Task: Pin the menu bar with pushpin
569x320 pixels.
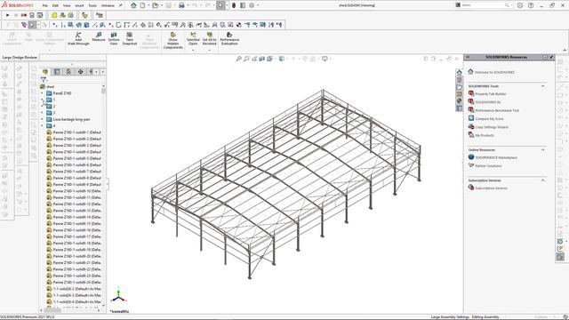Action: coord(121,5)
